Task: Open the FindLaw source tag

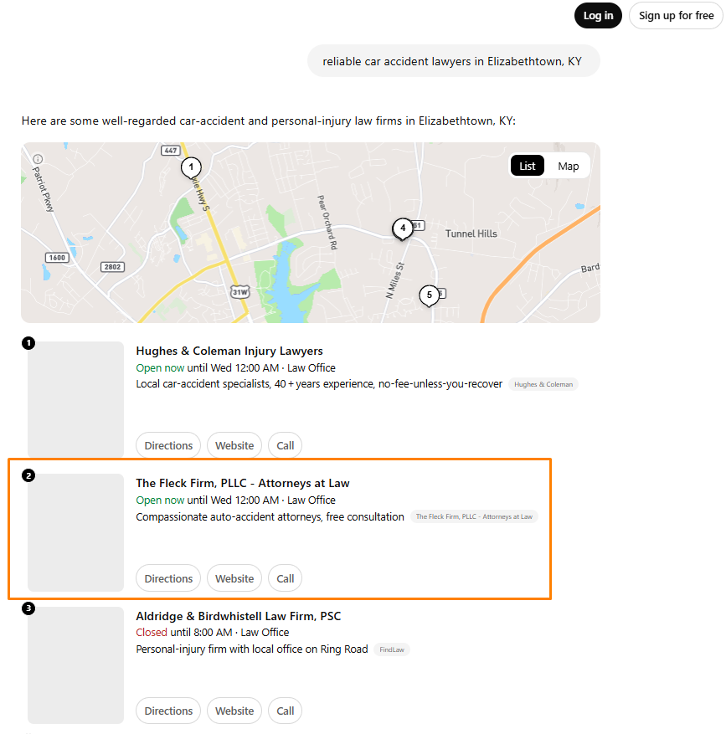Action: coord(392,649)
